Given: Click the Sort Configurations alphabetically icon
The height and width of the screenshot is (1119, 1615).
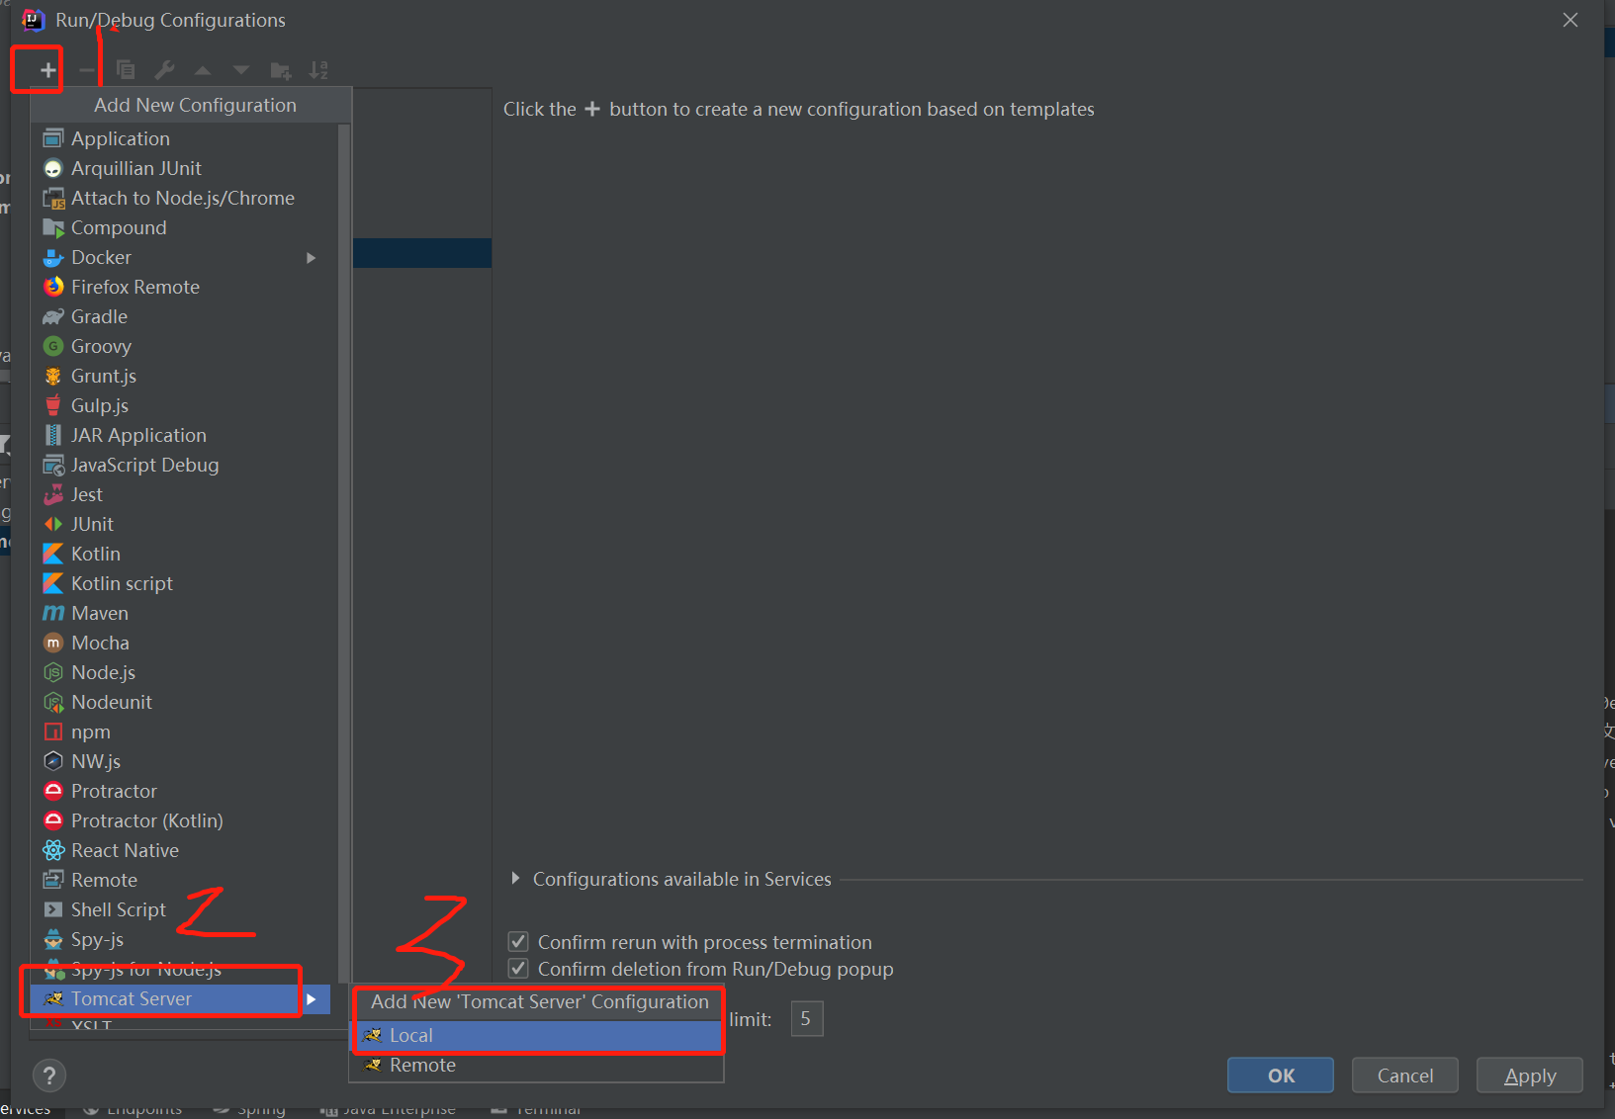Looking at the screenshot, I should (318, 70).
